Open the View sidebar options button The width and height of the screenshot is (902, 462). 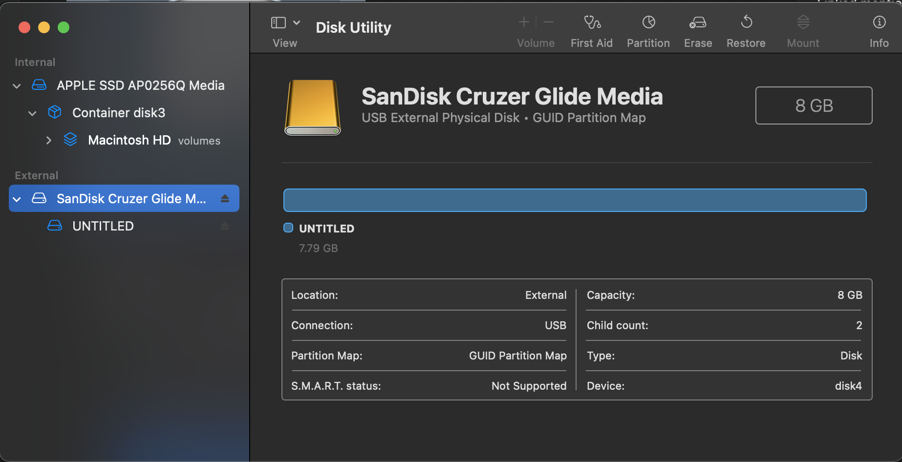[x=279, y=22]
